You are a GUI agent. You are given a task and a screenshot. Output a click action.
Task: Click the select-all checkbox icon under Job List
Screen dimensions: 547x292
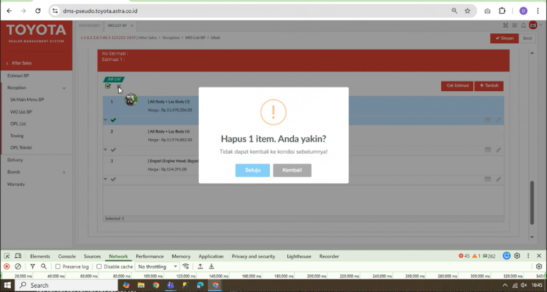pos(108,86)
